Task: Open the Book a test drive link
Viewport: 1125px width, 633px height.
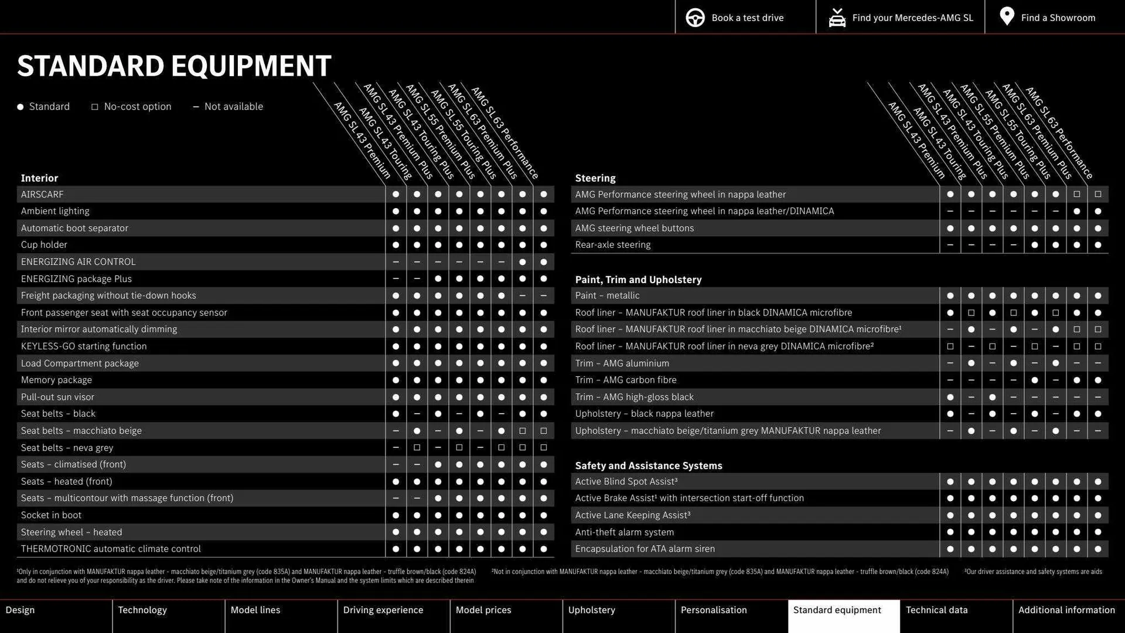Action: pos(747,18)
